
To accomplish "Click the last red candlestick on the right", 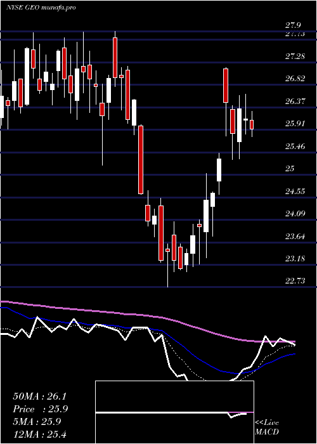I will coord(252,124).
